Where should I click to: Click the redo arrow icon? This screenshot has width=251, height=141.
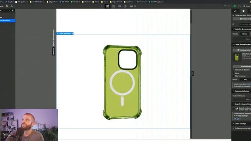[x=229, y=6]
